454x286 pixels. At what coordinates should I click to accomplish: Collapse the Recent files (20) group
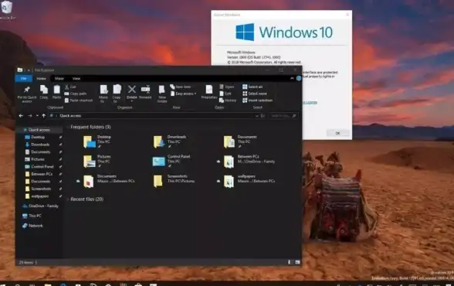68,199
